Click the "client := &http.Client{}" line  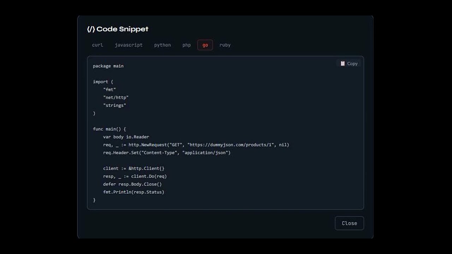coord(134,168)
